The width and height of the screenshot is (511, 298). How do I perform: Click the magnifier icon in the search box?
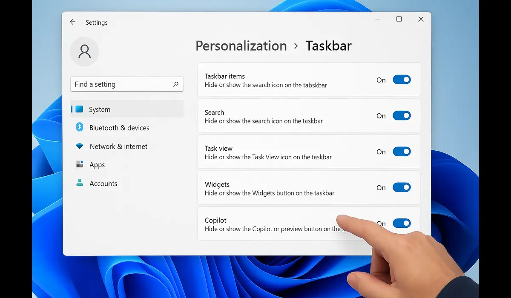175,84
